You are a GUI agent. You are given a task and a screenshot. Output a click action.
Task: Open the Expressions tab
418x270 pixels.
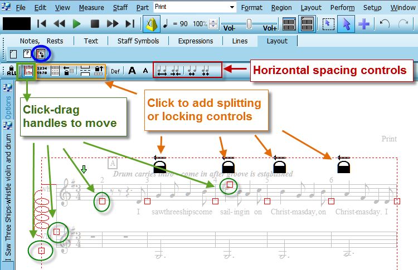tap(196, 41)
